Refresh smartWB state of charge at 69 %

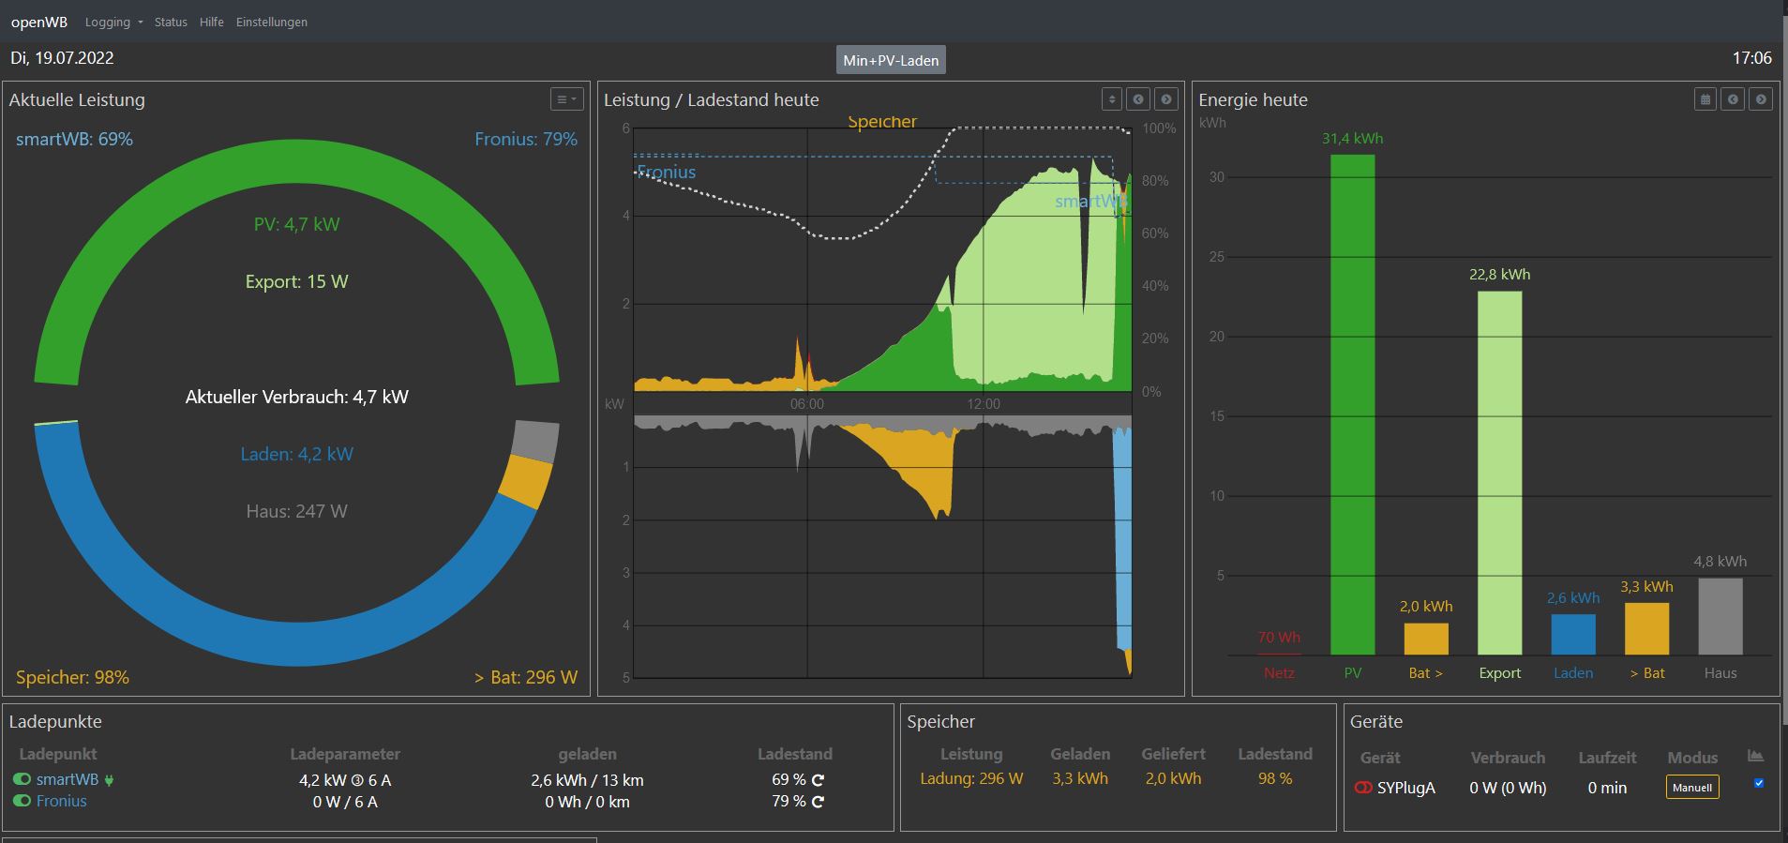[818, 780]
